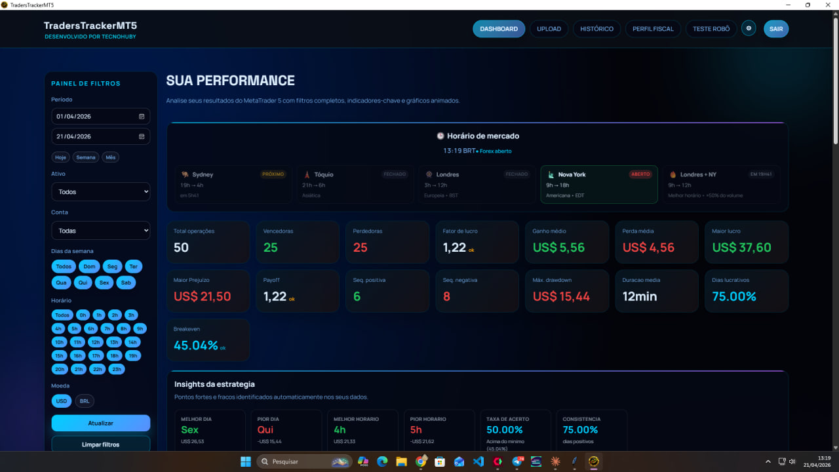The image size is (839, 472).
Task: Open Microsoft Store from the taskbar
Action: pyautogui.click(x=440, y=462)
